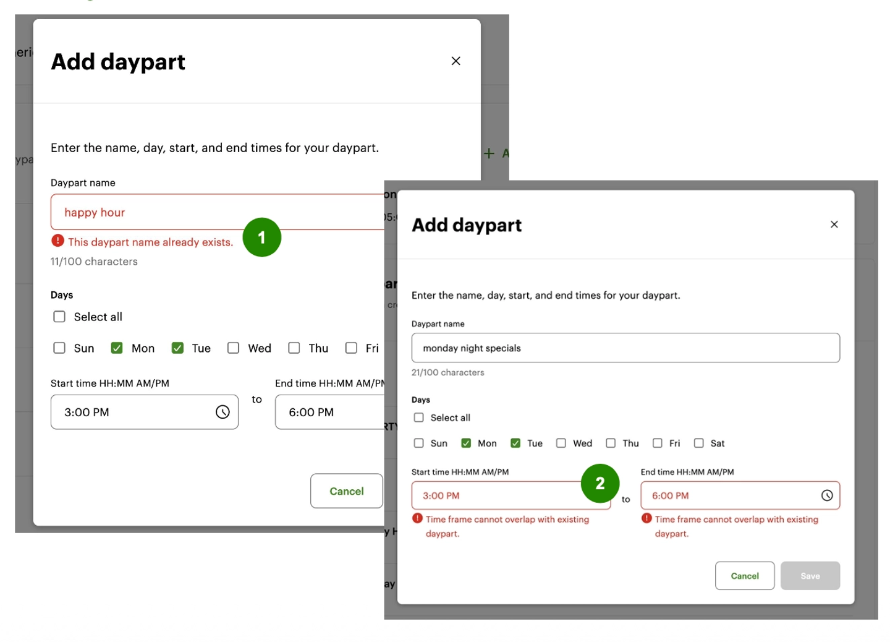
Task: Check Wed in happy hour dialog
Action: tap(233, 348)
